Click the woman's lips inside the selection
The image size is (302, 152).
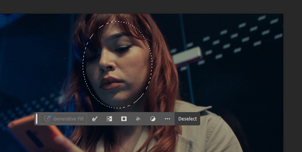tap(111, 83)
